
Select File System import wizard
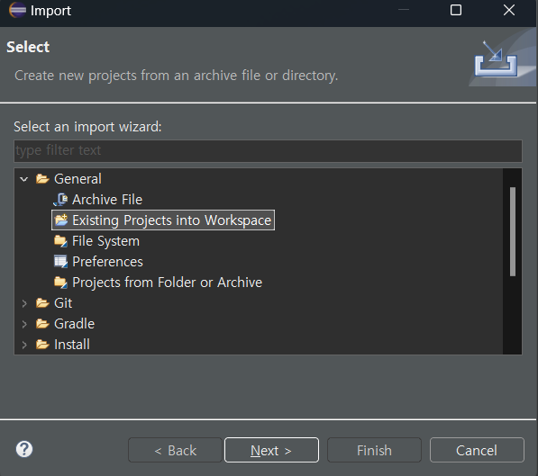tap(105, 241)
